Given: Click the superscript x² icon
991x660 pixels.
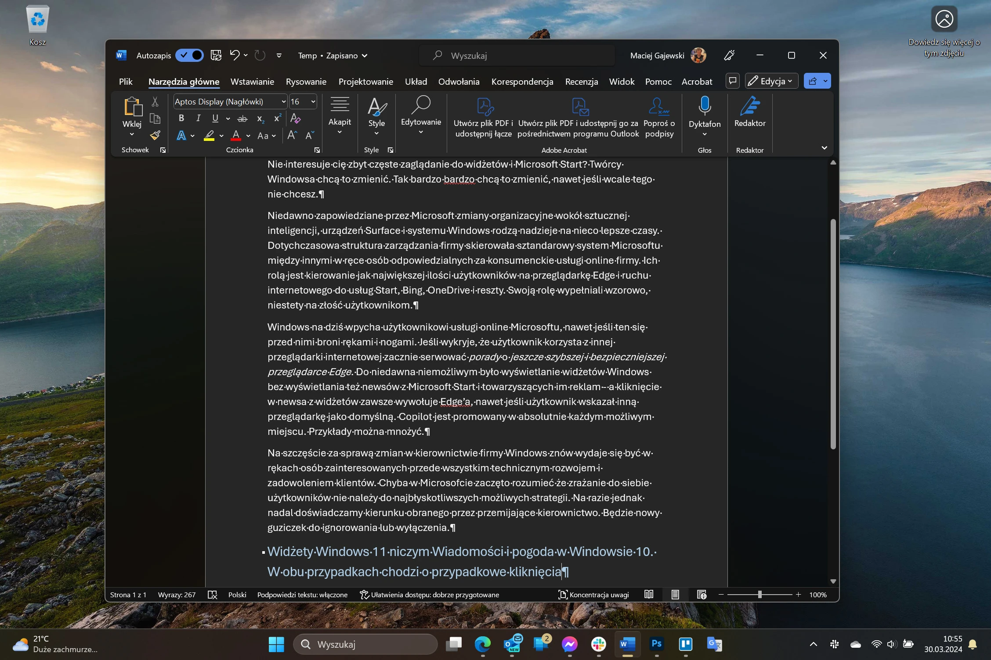Looking at the screenshot, I should pos(278,118).
